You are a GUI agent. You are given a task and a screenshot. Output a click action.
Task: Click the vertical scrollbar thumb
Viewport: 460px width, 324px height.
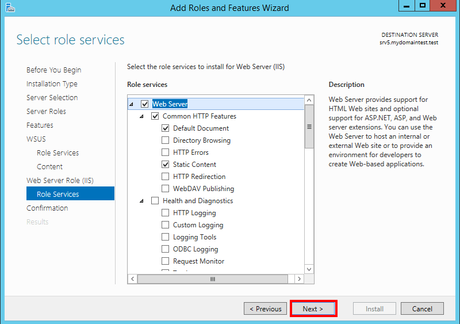(309, 127)
